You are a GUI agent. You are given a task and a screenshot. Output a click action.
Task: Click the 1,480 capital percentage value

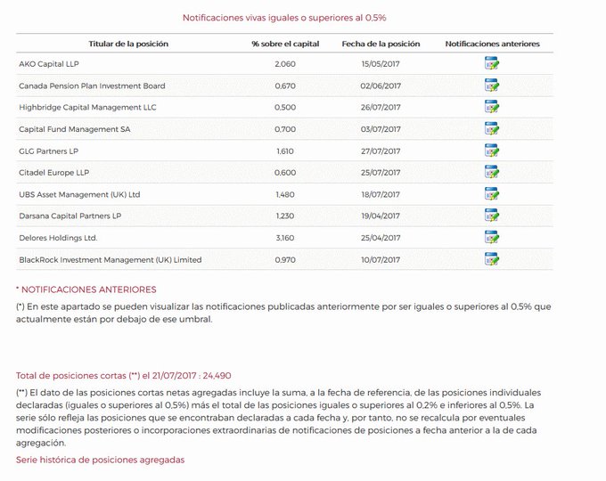tap(285, 194)
